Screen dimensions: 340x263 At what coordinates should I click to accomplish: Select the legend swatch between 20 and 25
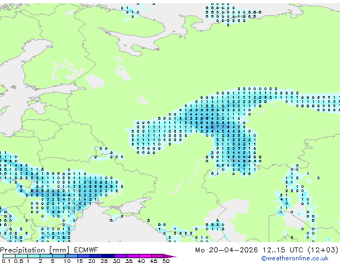point(96,256)
